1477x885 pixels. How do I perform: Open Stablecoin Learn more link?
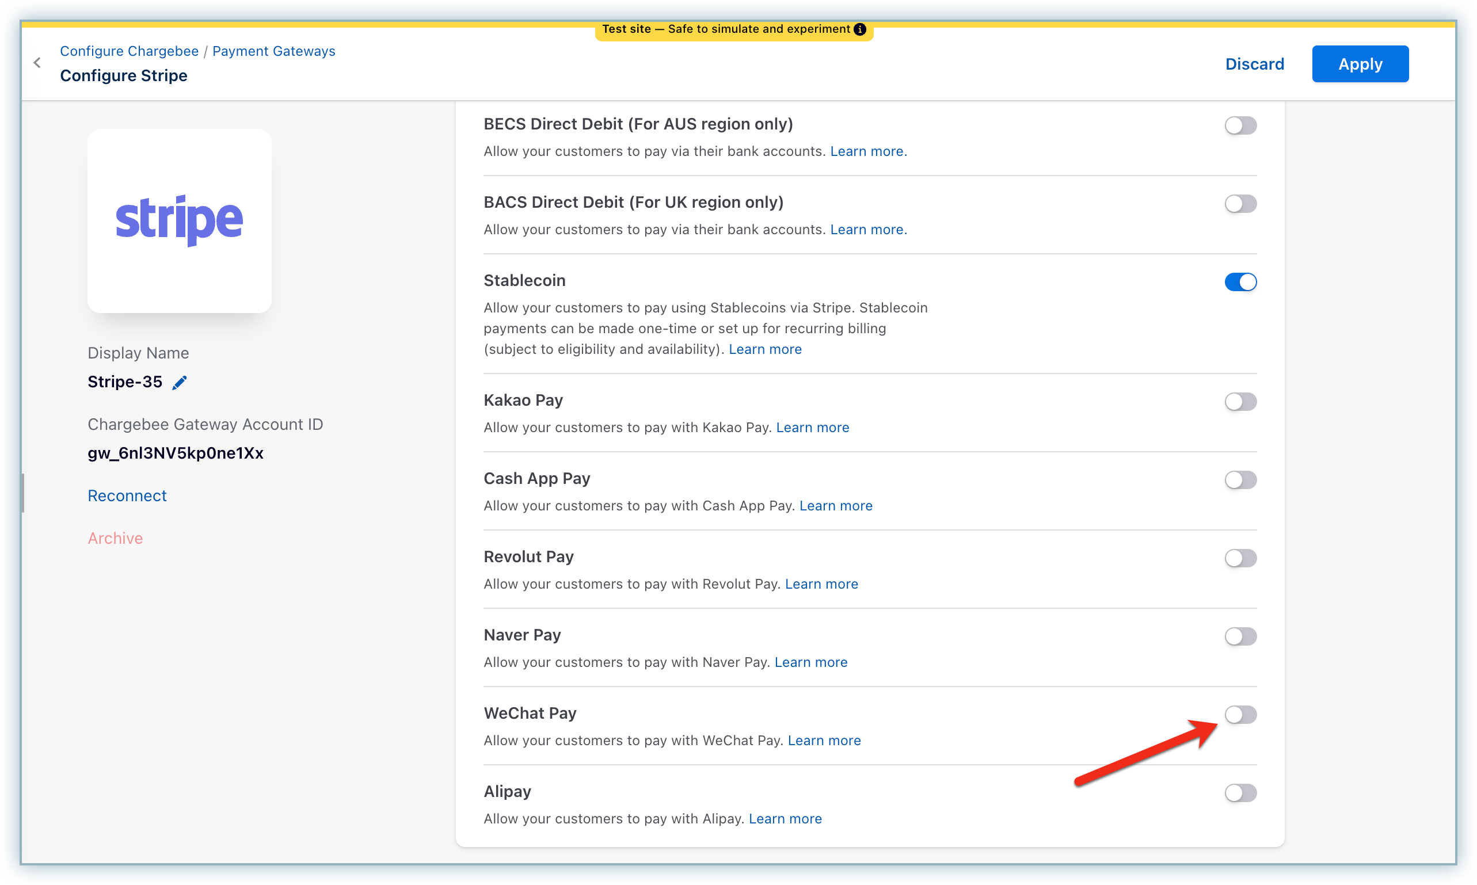(765, 349)
